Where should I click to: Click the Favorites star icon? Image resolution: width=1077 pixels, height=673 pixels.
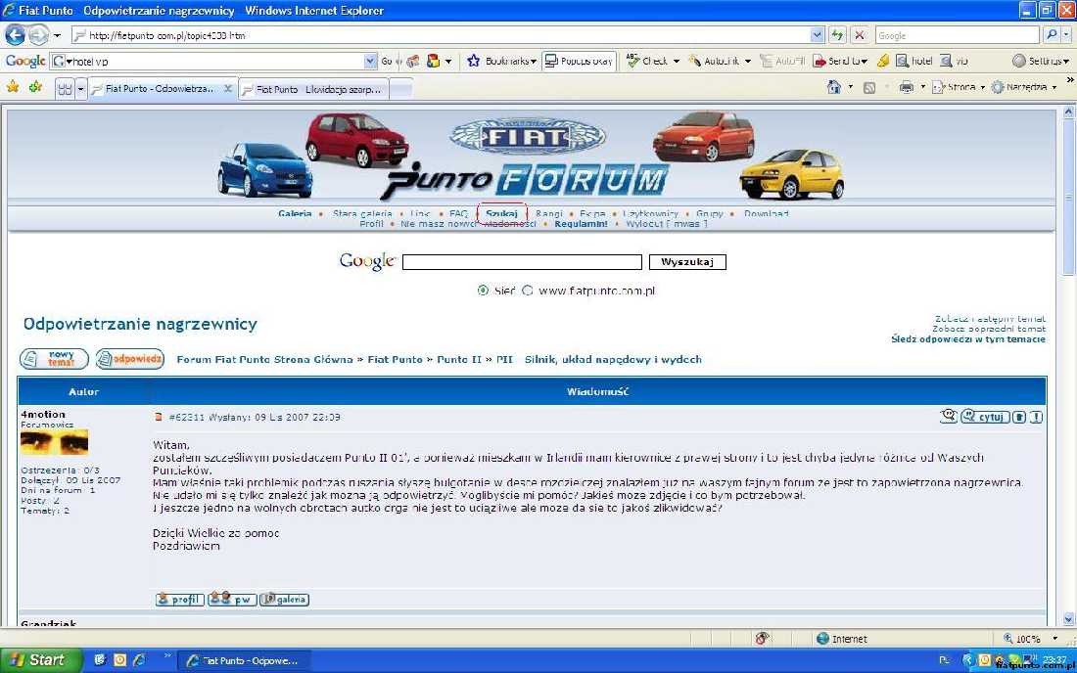click(x=13, y=87)
